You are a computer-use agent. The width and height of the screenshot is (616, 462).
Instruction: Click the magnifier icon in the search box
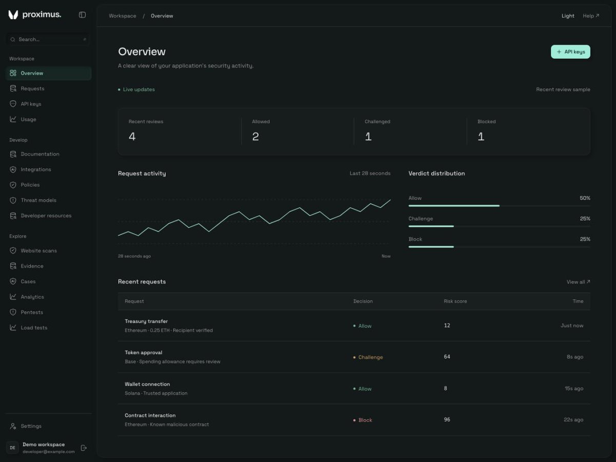(13, 40)
